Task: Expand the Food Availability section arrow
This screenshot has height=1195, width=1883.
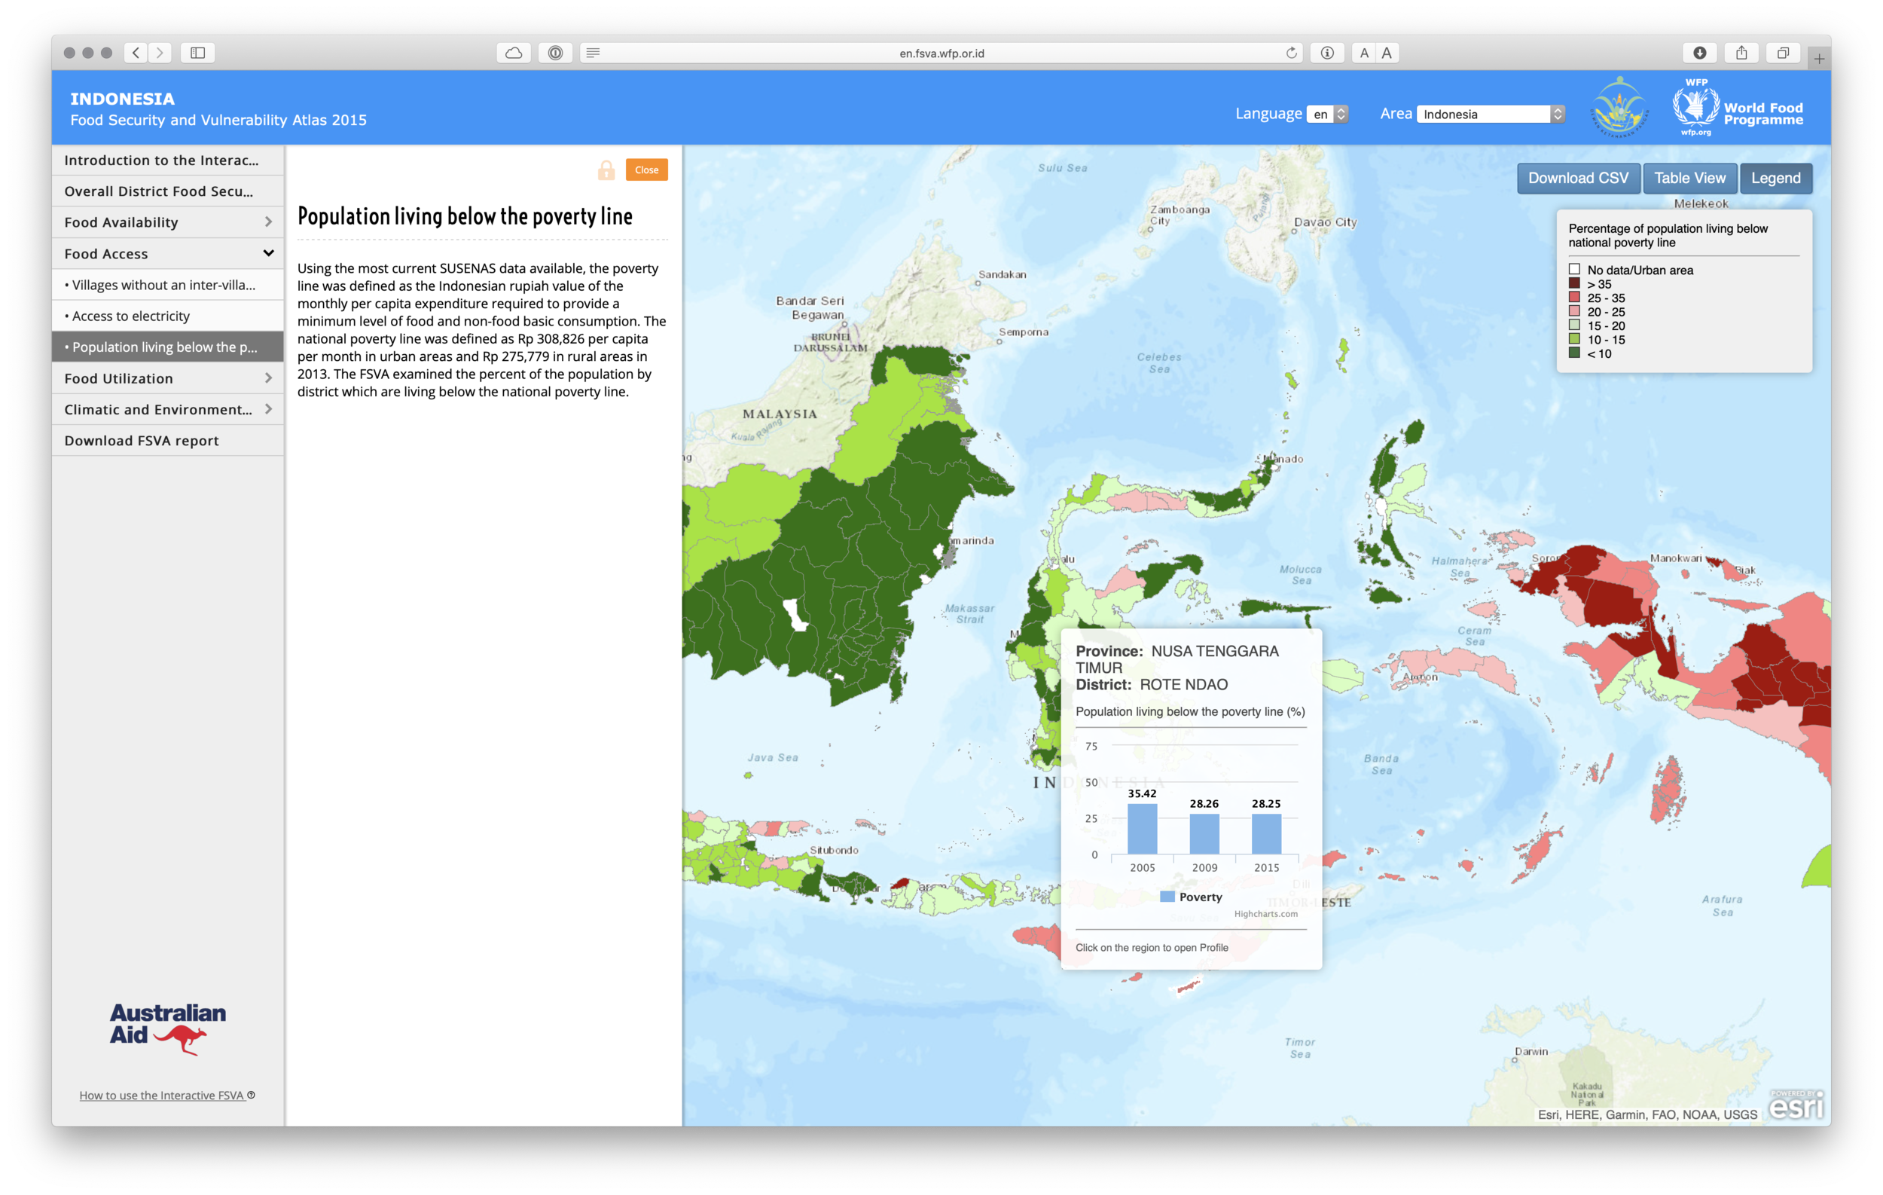Action: [x=268, y=222]
